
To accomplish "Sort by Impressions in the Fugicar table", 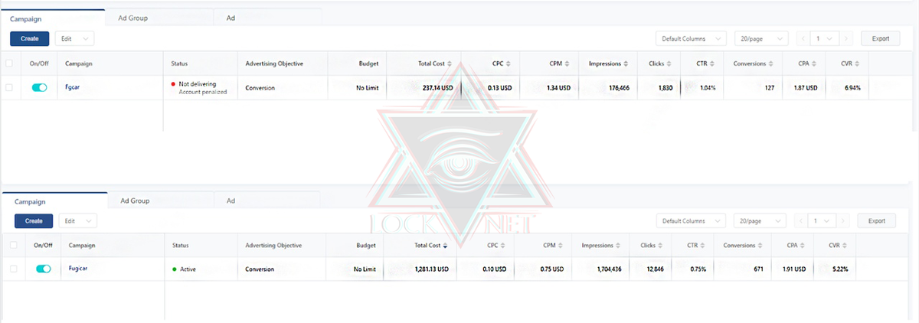I will pos(620,246).
